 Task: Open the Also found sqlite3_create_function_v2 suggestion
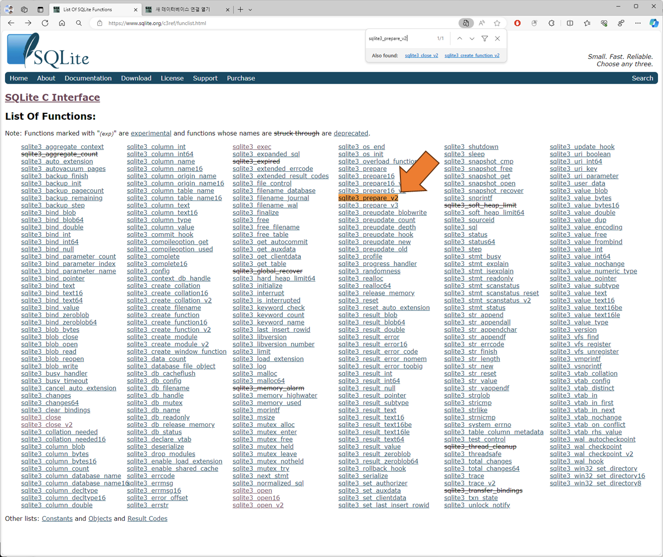[472, 55]
